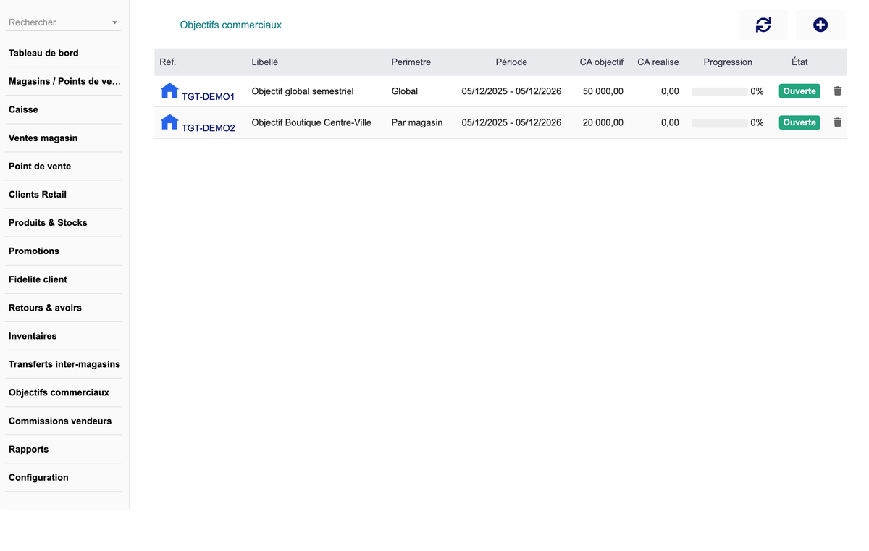Sort by CA objectif column
This screenshot has width=869, height=551.
point(602,62)
